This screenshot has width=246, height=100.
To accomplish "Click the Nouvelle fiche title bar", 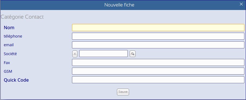I will click(119, 5).
